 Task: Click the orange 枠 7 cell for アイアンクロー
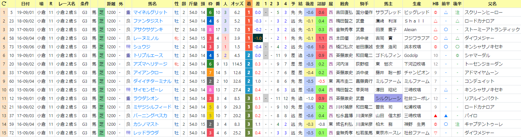[210, 72]
